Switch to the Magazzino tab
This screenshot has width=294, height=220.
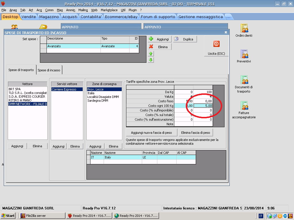(x=49, y=17)
